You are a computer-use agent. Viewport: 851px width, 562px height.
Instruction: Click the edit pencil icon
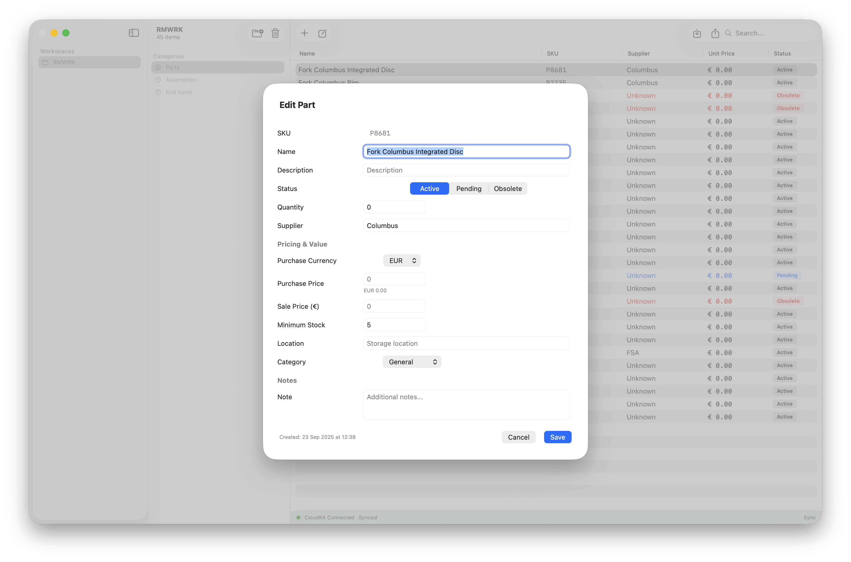click(322, 33)
